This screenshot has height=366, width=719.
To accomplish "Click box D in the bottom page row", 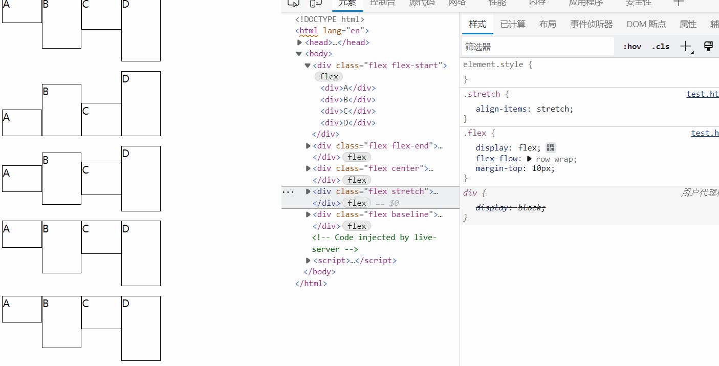I will [x=141, y=328].
